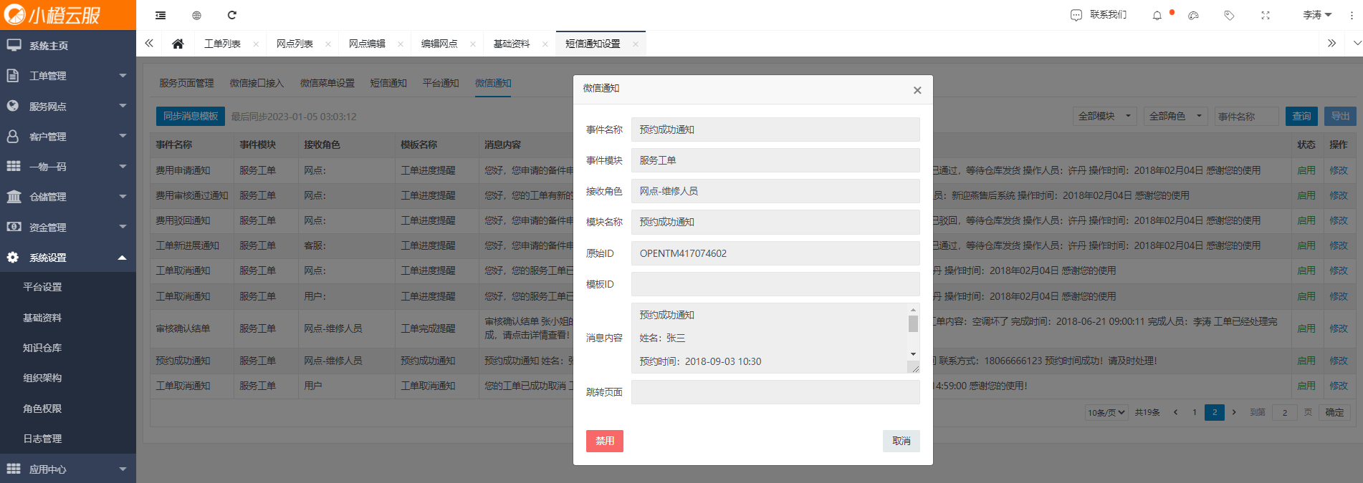Click the tag icon in header

(1229, 15)
